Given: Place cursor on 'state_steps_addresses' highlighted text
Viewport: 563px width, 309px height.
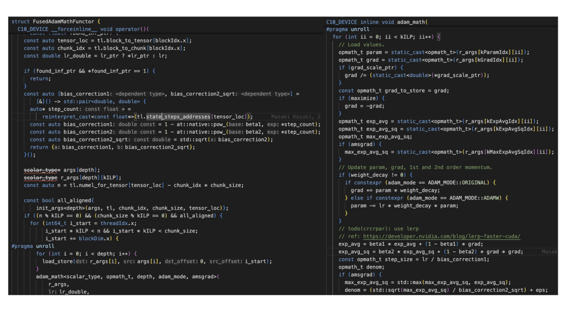Looking at the screenshot, I should [178, 117].
